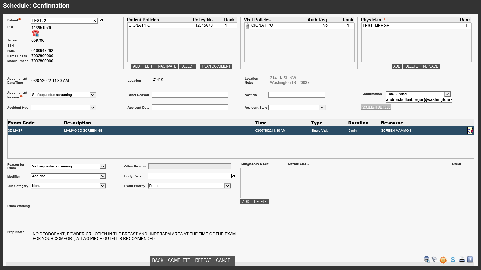Click the printer icon
481x270 pixels.
[x=462, y=260]
